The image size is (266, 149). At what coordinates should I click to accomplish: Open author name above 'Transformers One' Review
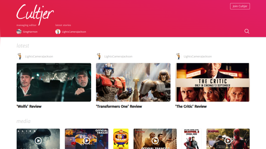[118, 57]
